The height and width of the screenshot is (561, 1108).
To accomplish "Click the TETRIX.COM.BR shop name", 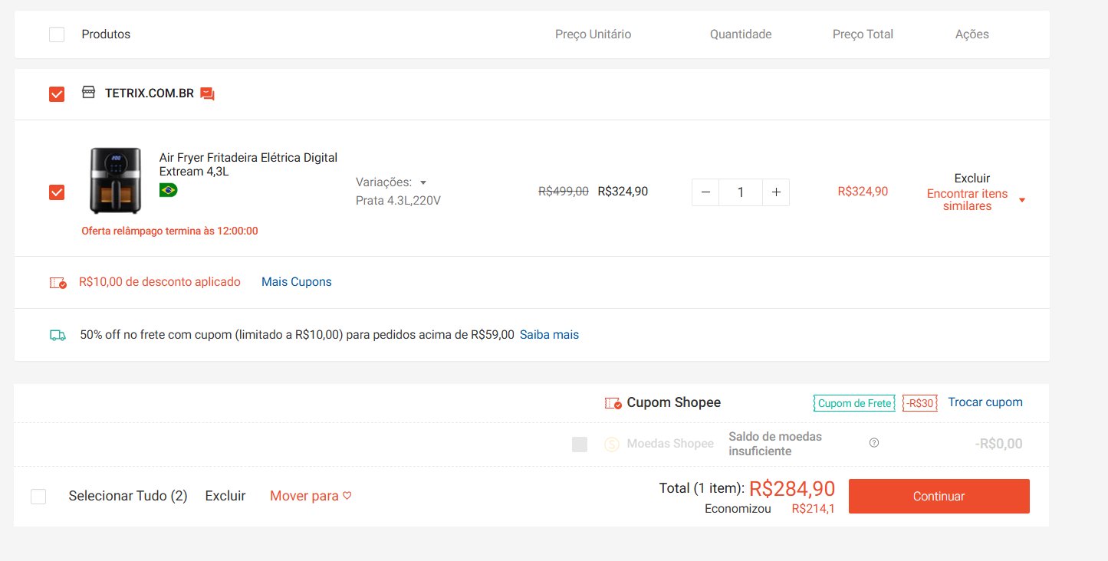I will (150, 93).
